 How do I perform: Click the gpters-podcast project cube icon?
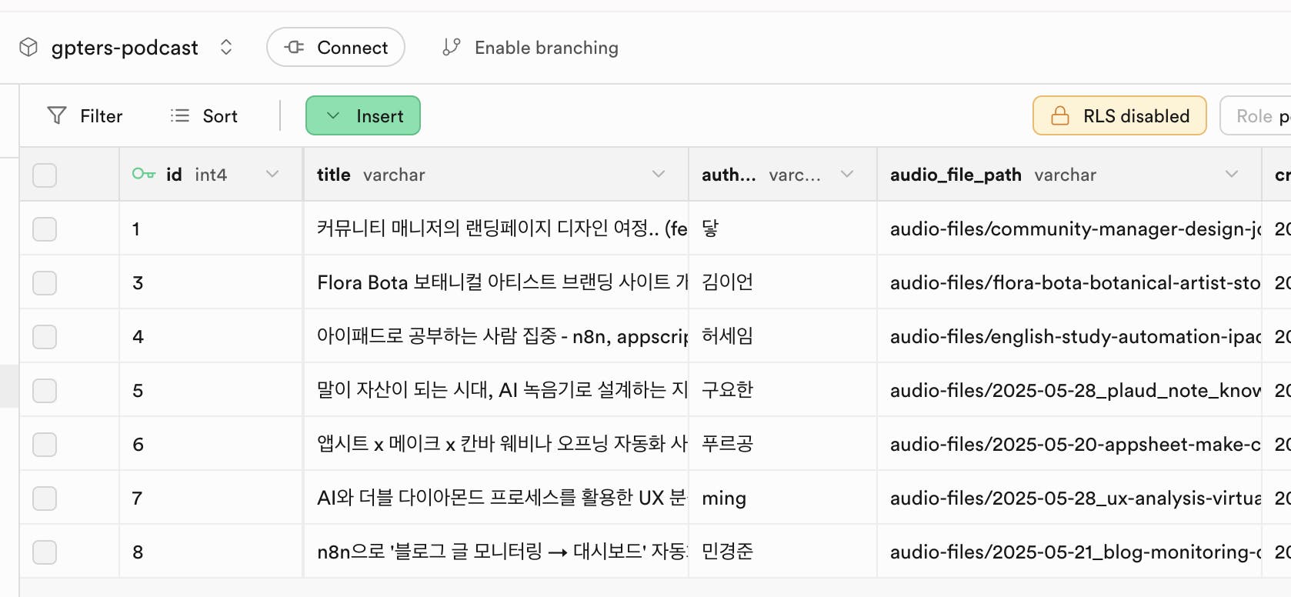tap(28, 48)
